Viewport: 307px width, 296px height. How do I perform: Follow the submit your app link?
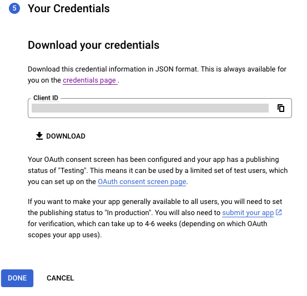click(x=248, y=212)
